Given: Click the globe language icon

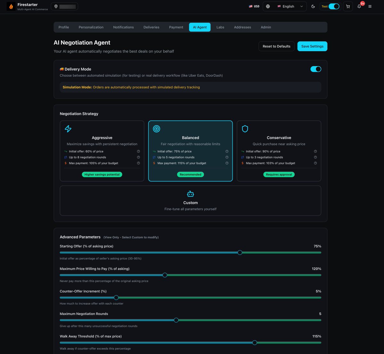Looking at the screenshot, I should coord(268,6).
